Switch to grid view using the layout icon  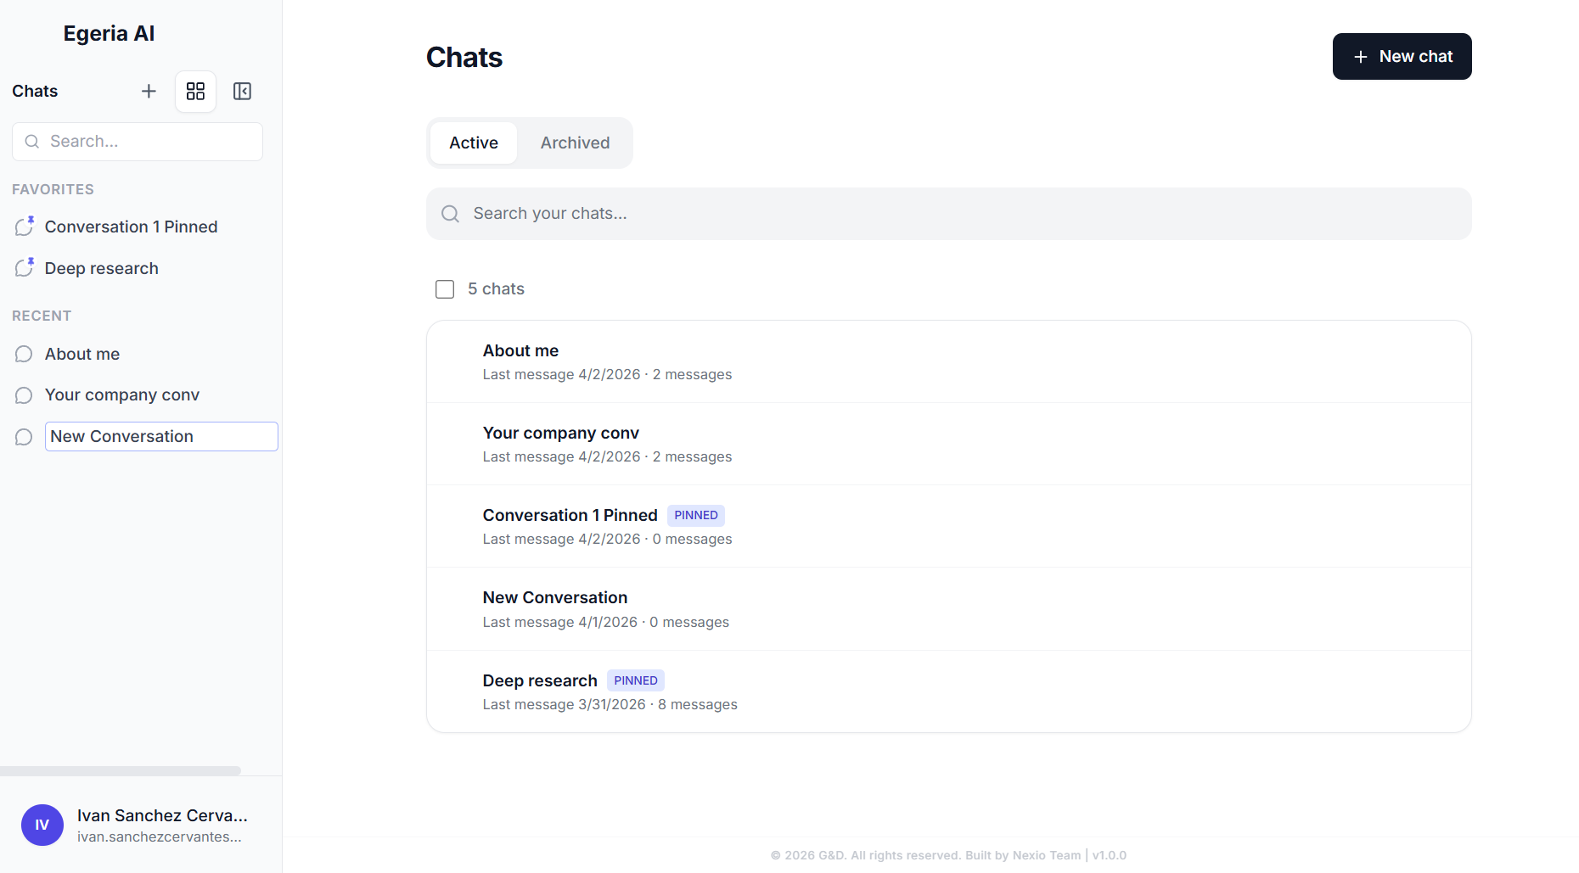point(195,91)
